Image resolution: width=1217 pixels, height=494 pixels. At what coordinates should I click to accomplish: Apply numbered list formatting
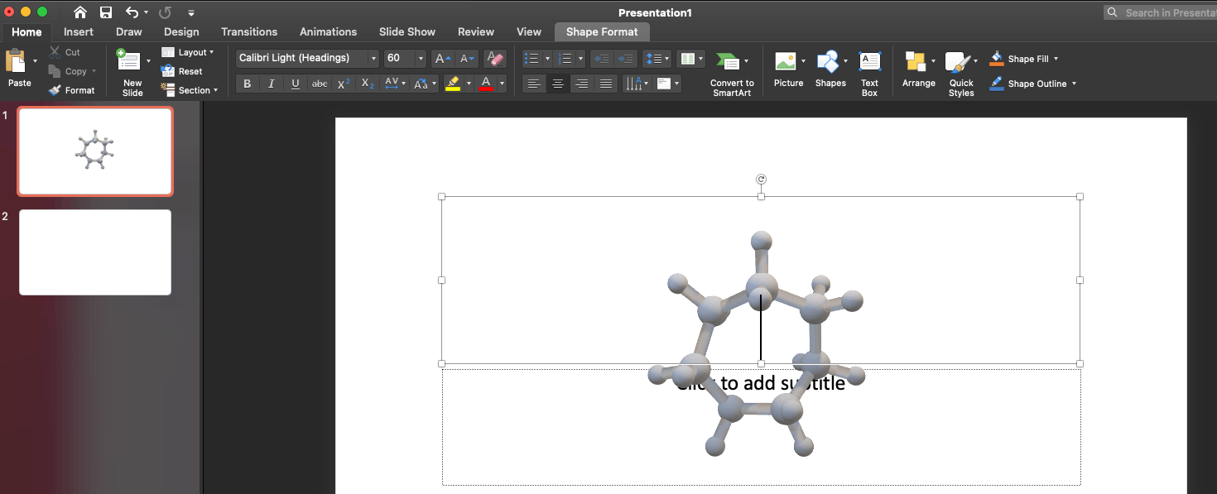(x=565, y=59)
